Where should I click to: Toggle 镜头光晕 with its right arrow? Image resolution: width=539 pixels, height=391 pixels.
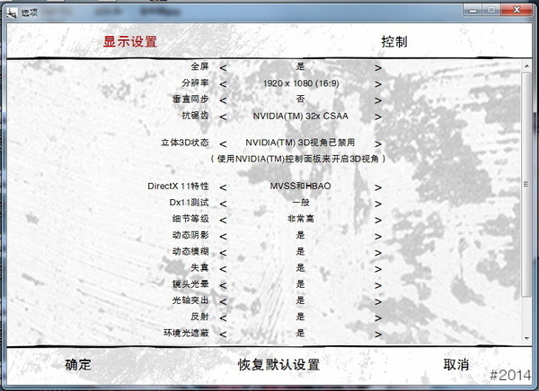click(378, 285)
